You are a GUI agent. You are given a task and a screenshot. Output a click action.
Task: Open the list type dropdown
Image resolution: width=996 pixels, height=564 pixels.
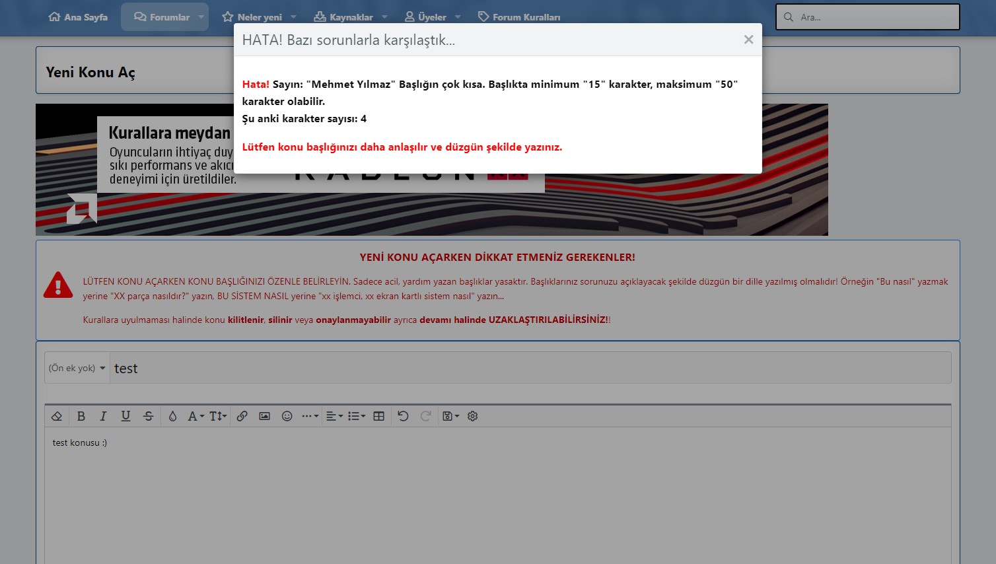pyautogui.click(x=357, y=416)
